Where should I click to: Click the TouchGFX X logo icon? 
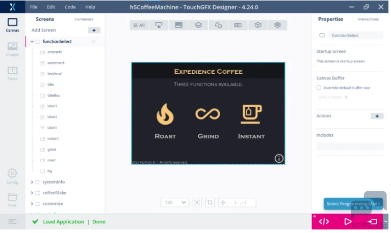coord(12,7)
